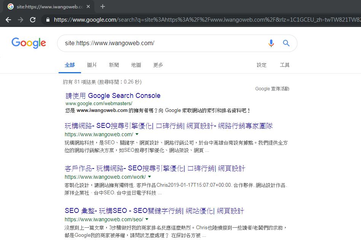Open 請使用 Google Search Console link
The width and height of the screenshot is (361, 241).
(113, 96)
